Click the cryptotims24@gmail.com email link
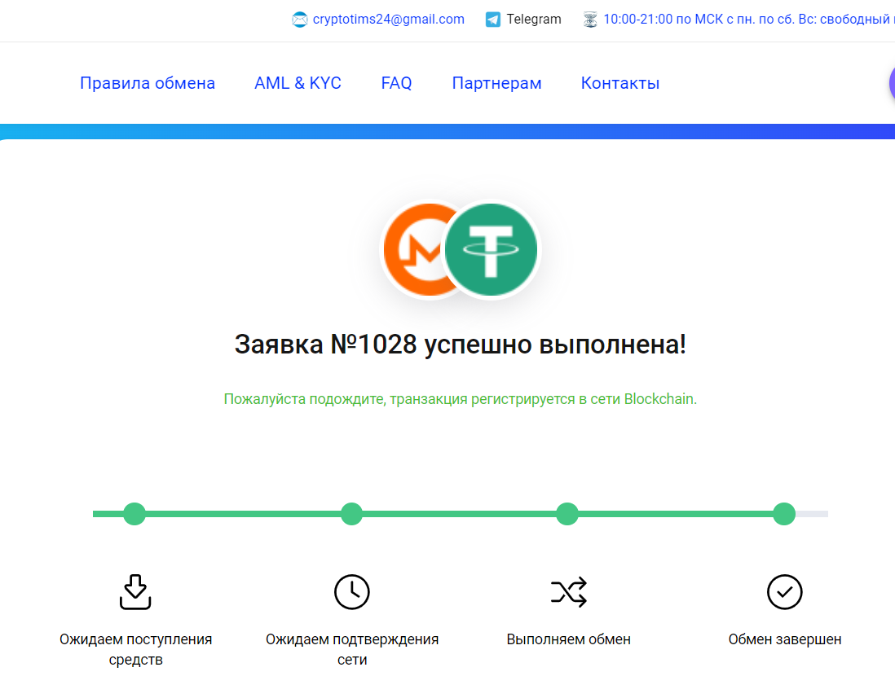This screenshot has height=698, width=895. (x=389, y=20)
